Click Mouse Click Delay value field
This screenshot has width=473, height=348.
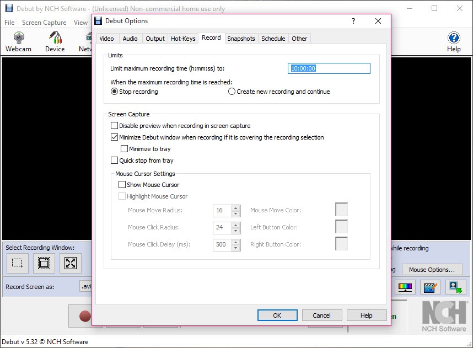pyautogui.click(x=222, y=244)
